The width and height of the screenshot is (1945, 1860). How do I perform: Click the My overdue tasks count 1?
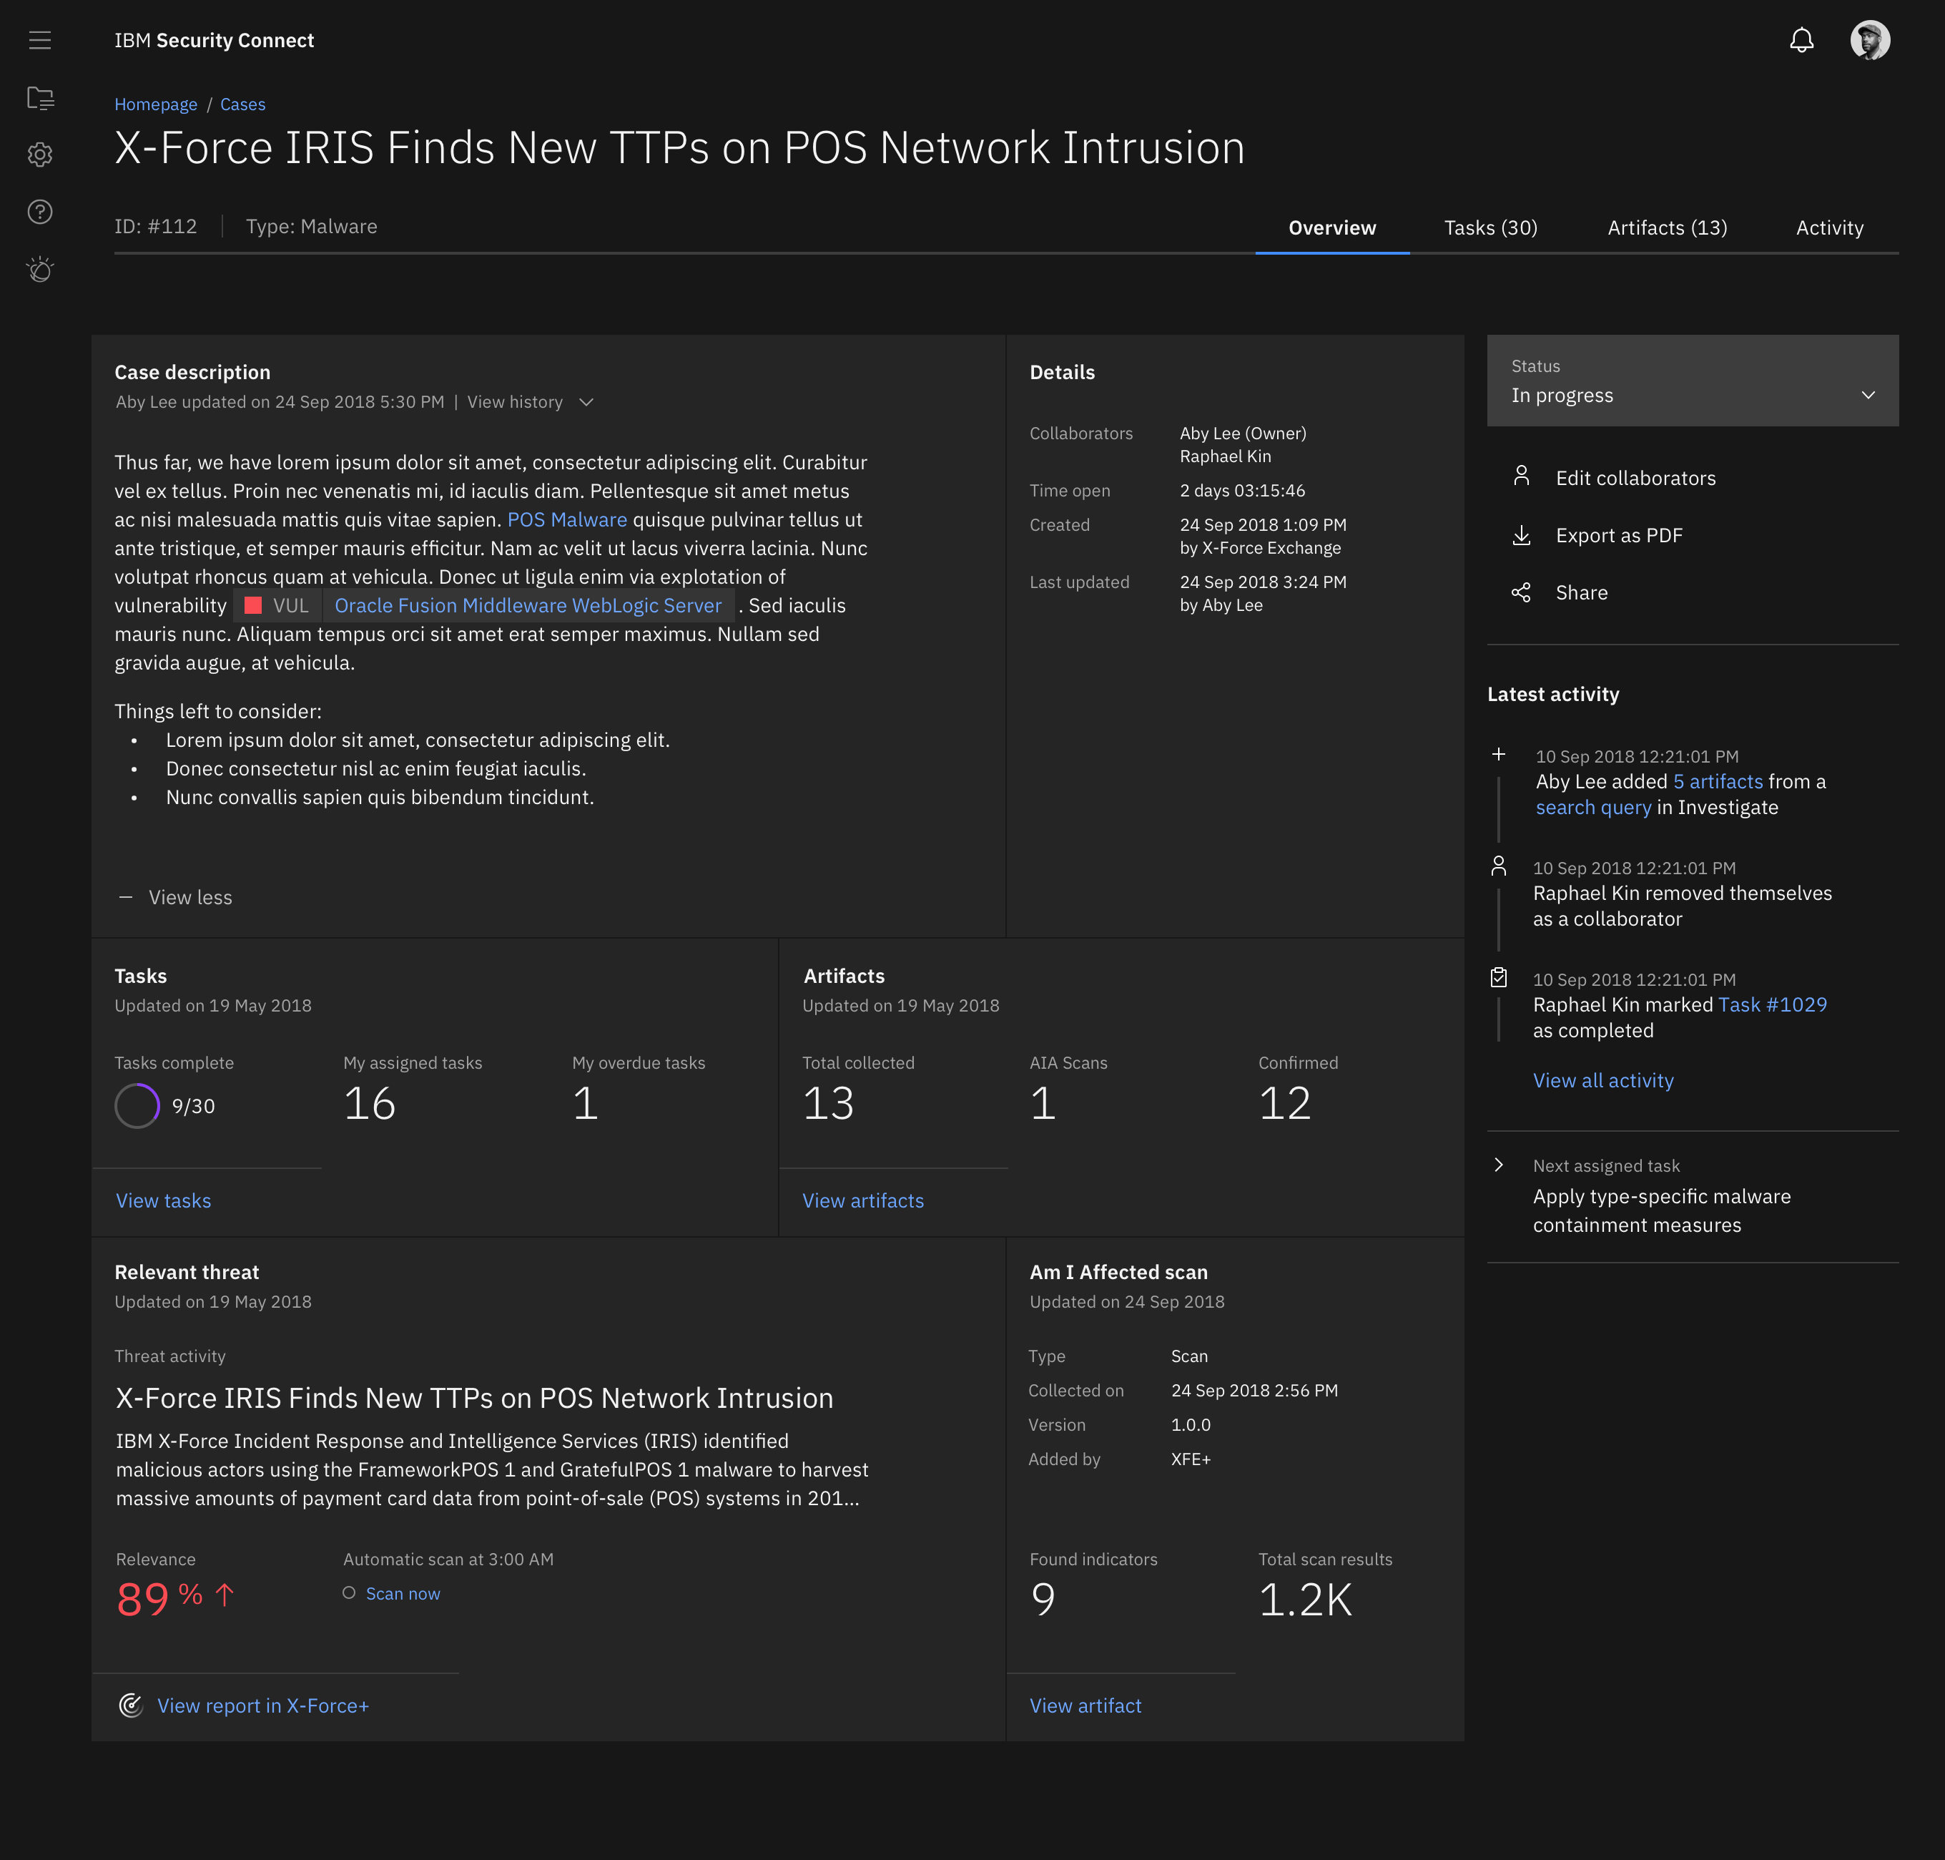pos(586,1104)
